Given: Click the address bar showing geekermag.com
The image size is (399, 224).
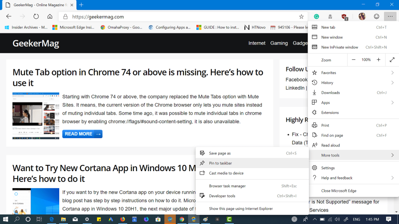Looking at the screenshot, I should tap(183, 17).
